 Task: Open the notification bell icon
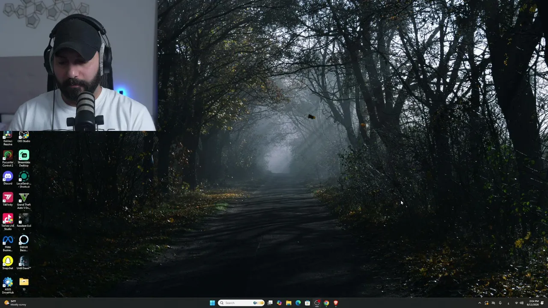tap(542, 303)
